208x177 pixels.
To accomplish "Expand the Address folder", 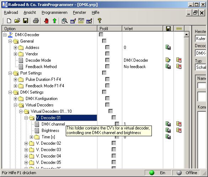I will (16, 48).
